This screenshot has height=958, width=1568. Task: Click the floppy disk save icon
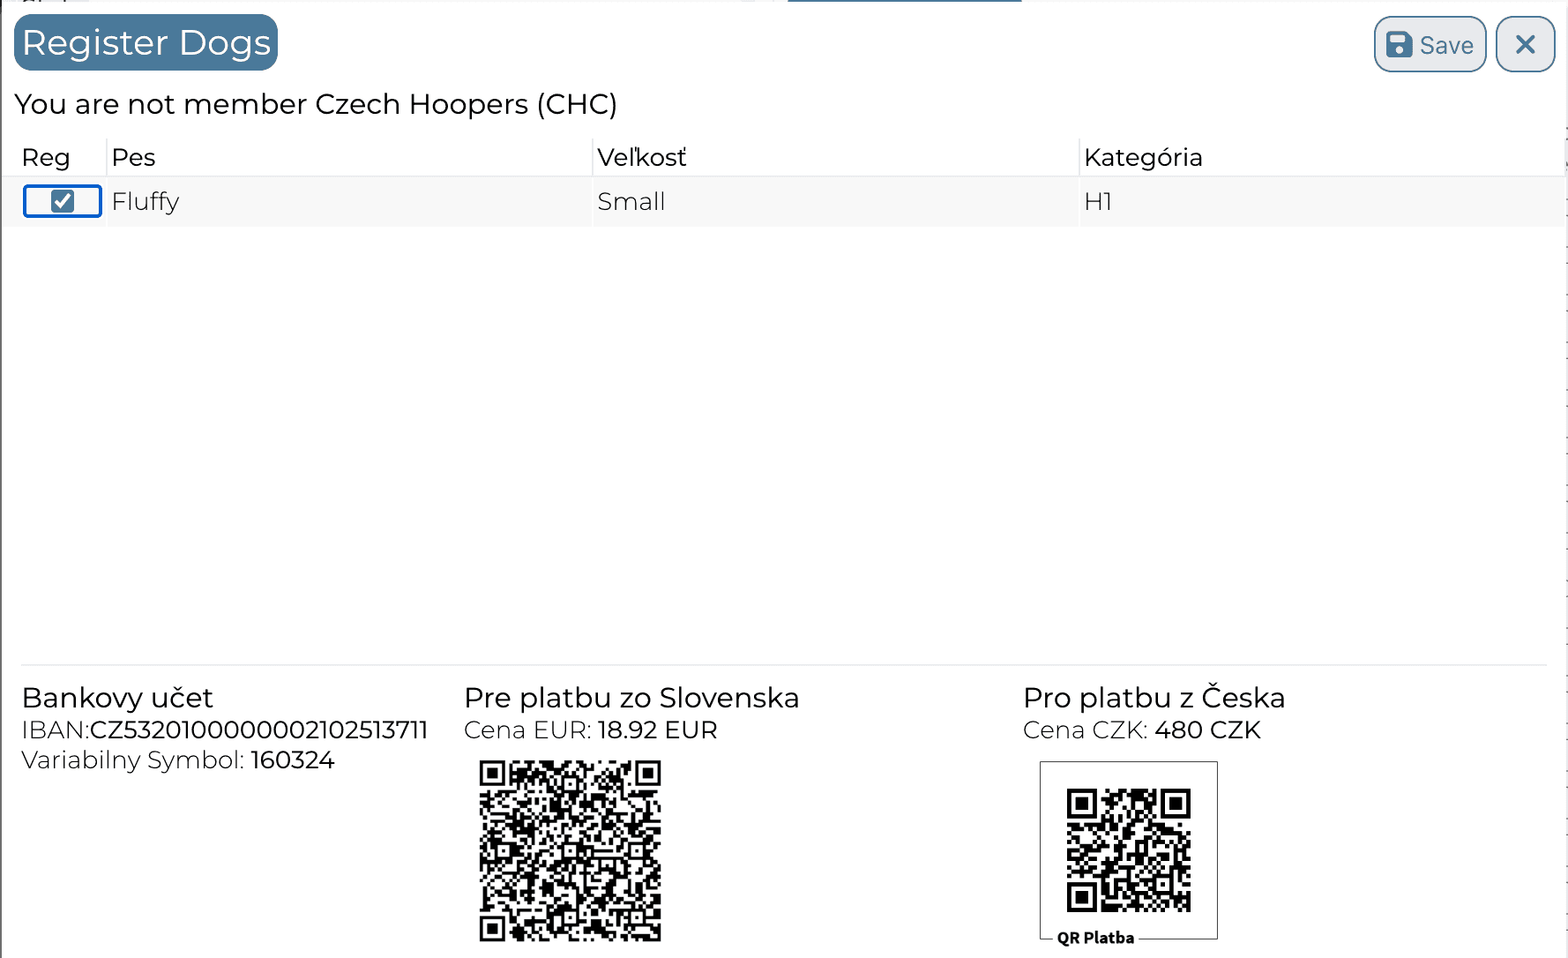pyautogui.click(x=1399, y=44)
